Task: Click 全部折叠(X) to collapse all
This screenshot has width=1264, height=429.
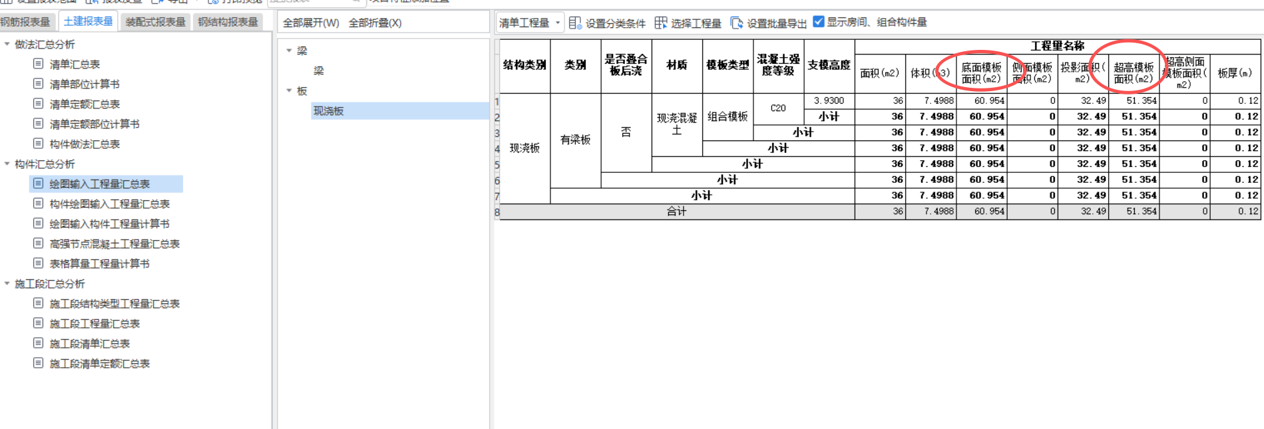Action: 375,23
